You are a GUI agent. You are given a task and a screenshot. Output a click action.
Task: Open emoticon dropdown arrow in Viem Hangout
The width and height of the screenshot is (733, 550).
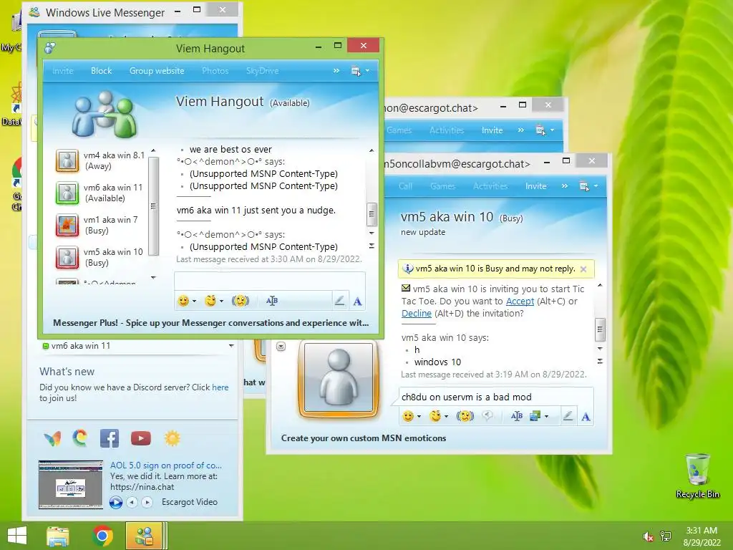195,301
